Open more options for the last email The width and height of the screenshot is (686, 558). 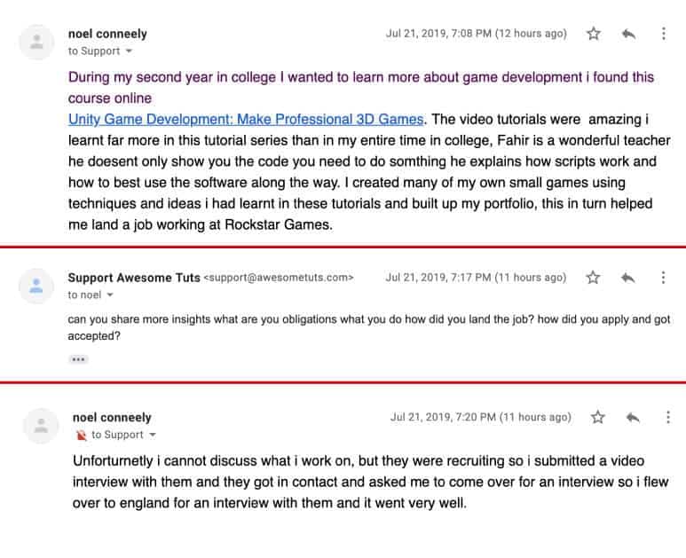pos(667,417)
